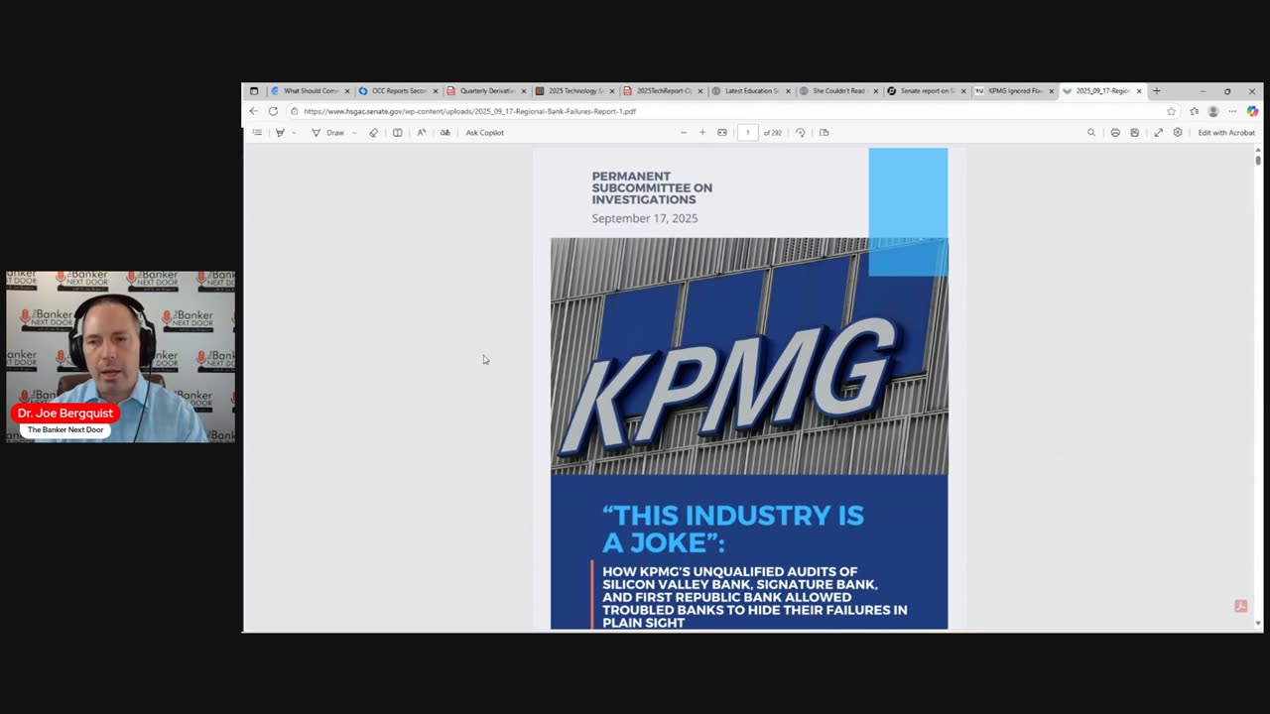Click the '"THIS INDUSTRY IS A JOKE":' title
Viewport: 1270px width, 714px height.
point(733,529)
